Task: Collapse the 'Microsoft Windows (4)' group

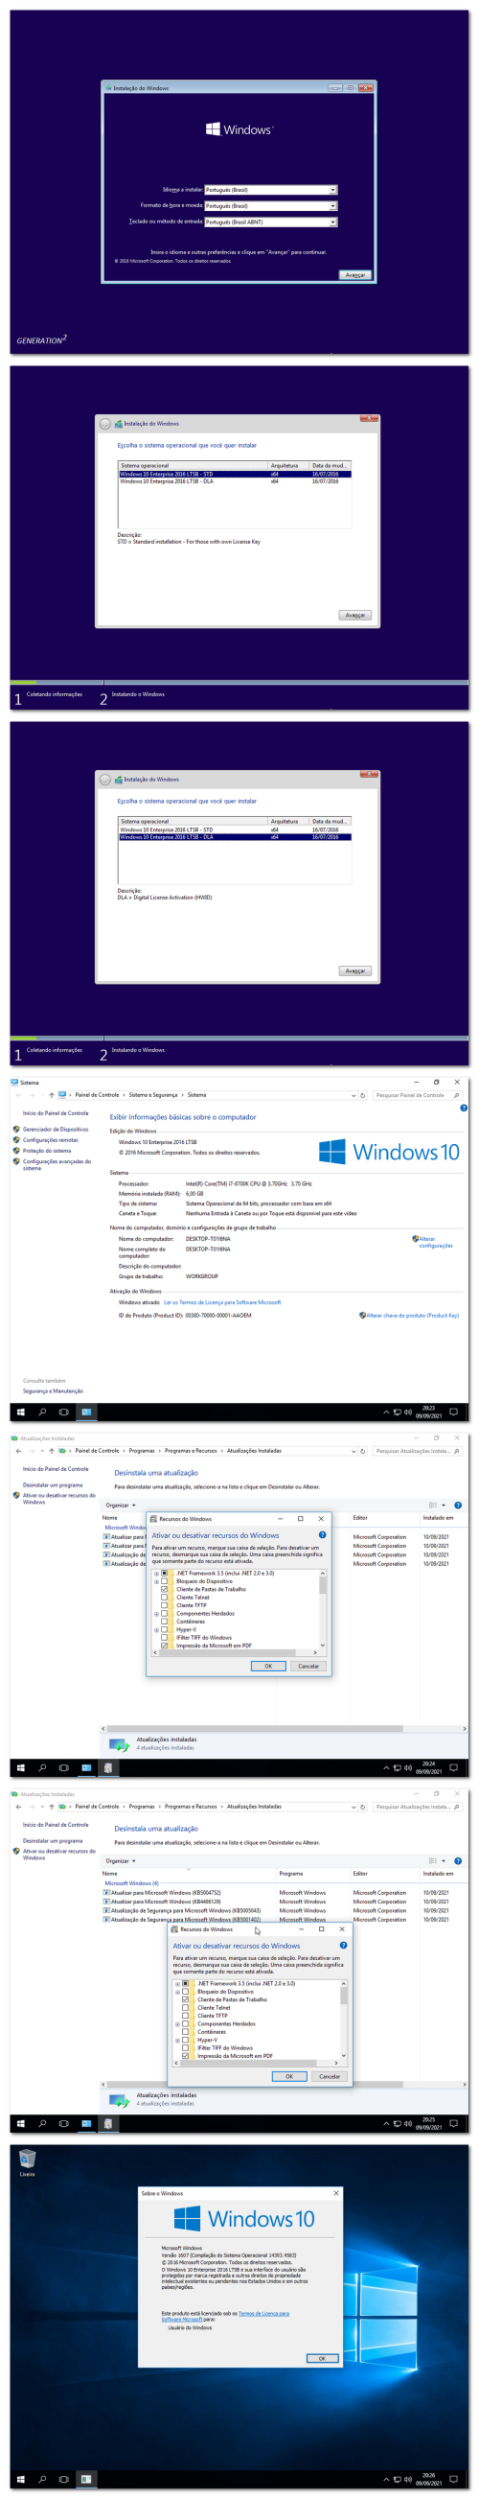Action: click(131, 1883)
